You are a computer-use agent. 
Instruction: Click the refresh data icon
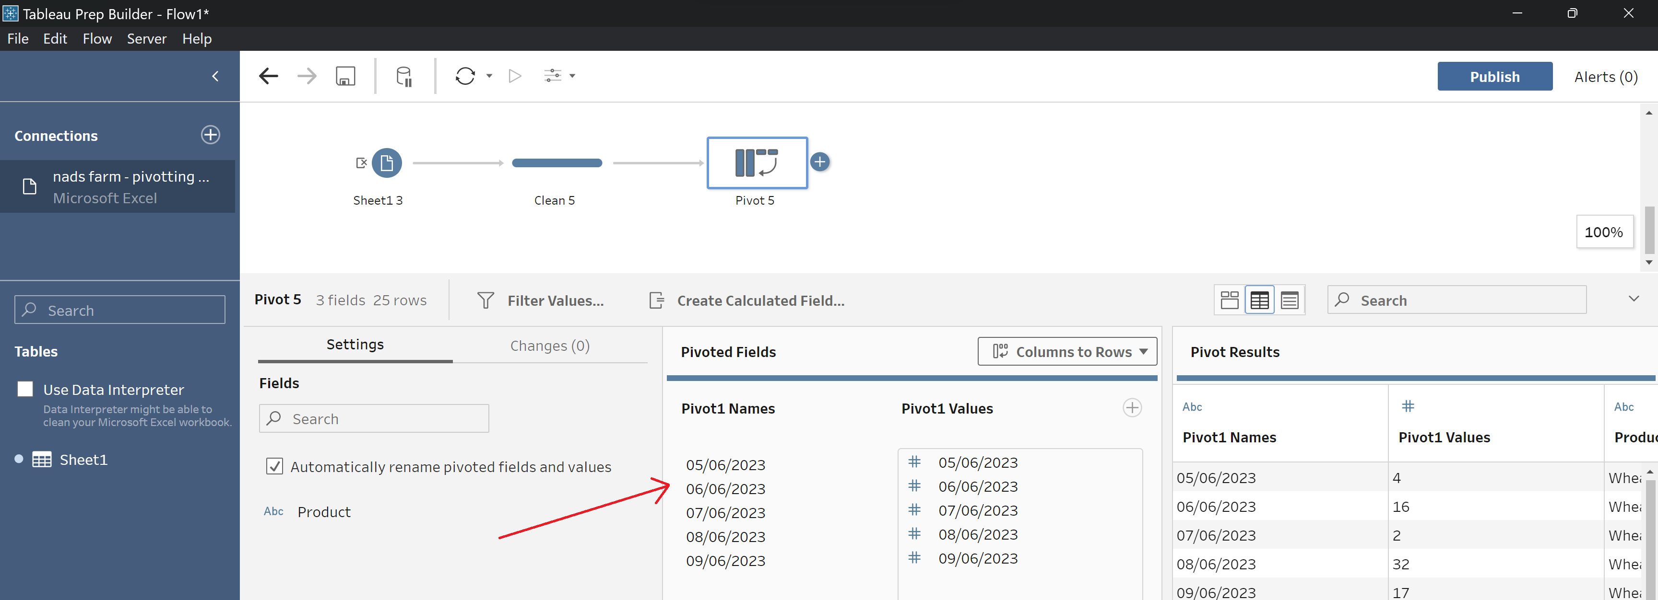[465, 76]
